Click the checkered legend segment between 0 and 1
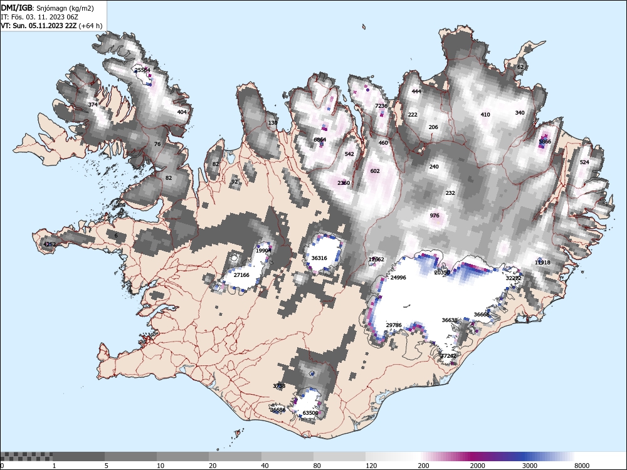The width and height of the screenshot is (627, 470). (x=26, y=456)
